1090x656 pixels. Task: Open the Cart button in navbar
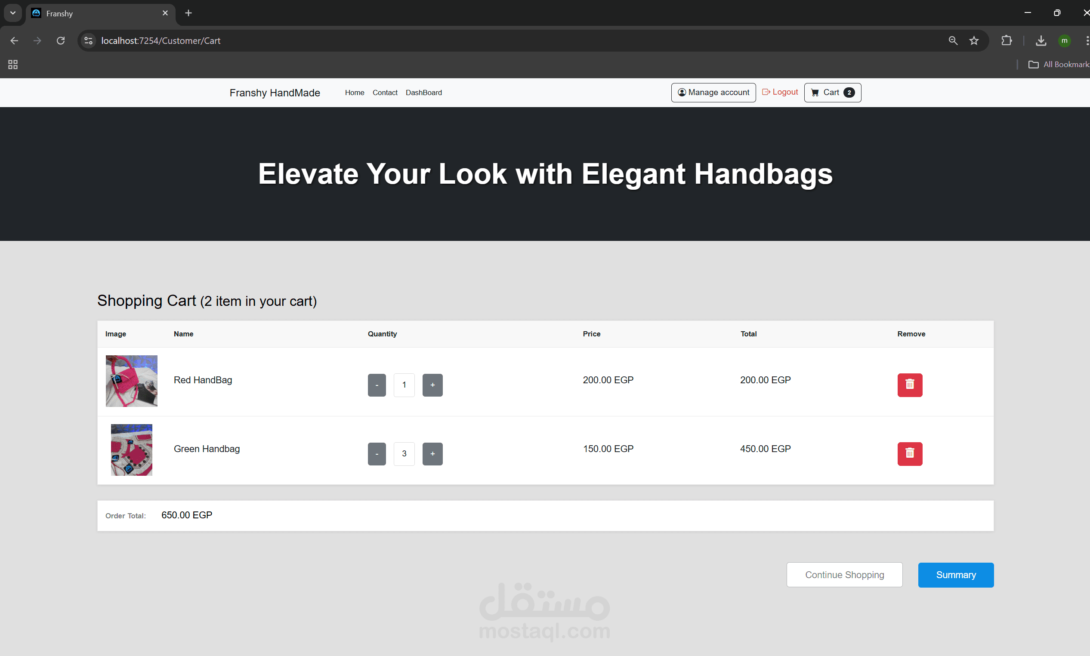click(x=832, y=92)
